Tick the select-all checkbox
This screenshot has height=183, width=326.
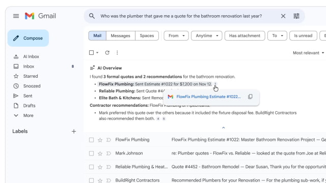[91, 53]
